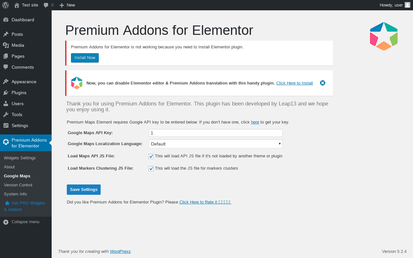
Task: Go to the Version Control submenu
Action: pos(18,185)
